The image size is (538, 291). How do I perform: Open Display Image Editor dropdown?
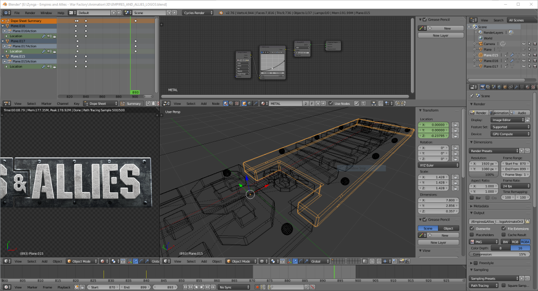[508, 120]
